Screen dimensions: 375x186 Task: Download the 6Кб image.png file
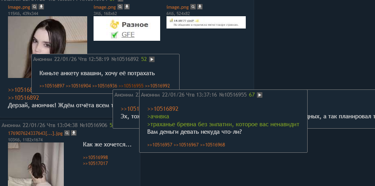point(200,7)
